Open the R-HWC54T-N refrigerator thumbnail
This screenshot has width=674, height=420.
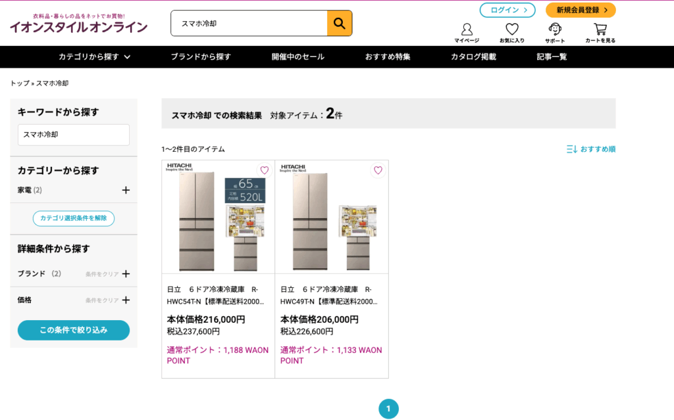pyautogui.click(x=219, y=217)
